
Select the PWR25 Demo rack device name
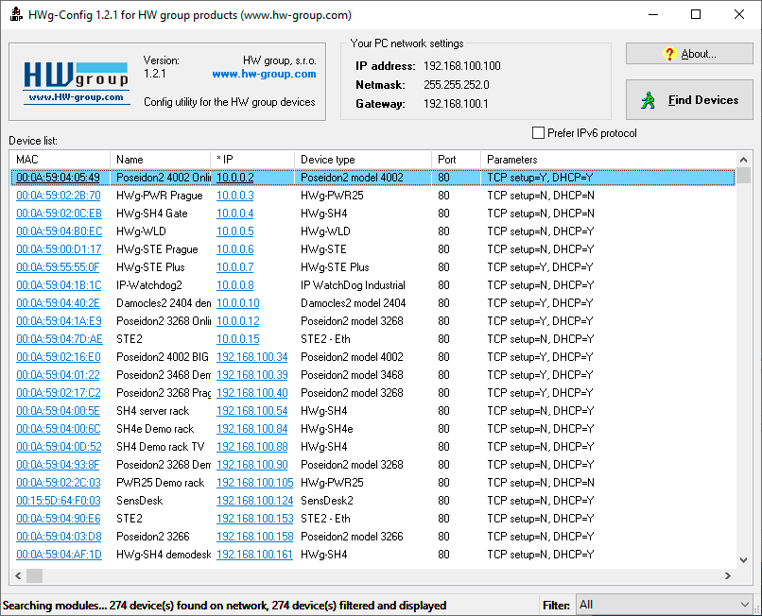161,484
